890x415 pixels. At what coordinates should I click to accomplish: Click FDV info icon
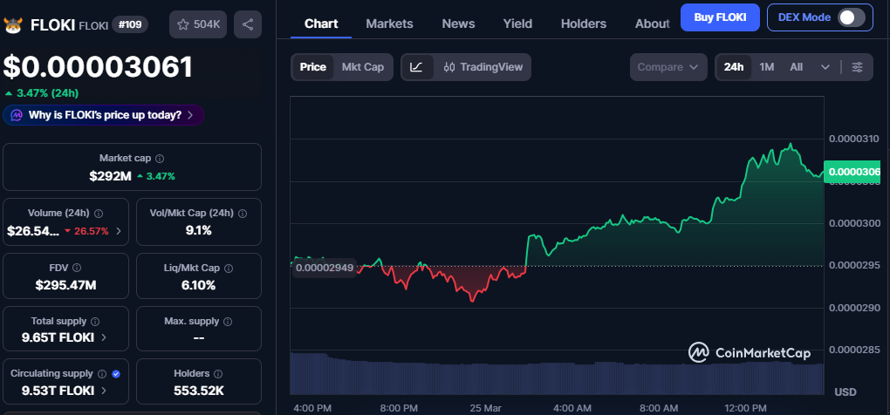[x=77, y=268]
